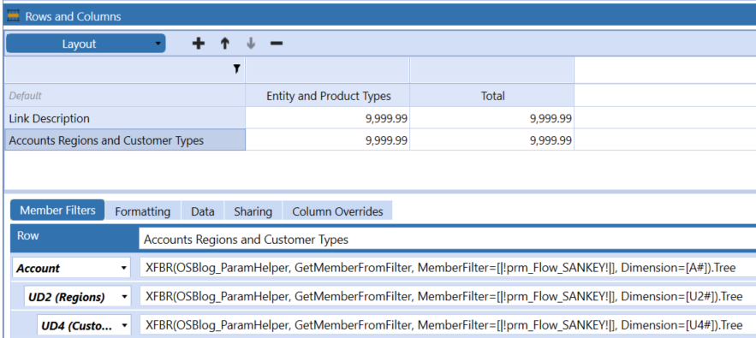Select the 'Total' column header
The image size is (756, 338).
[492, 96]
